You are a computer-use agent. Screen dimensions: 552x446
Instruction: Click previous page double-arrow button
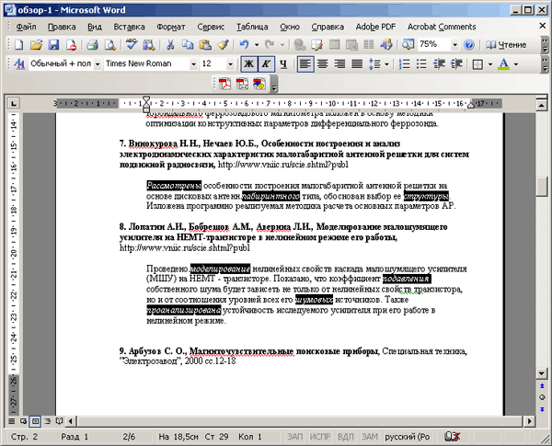542,386
